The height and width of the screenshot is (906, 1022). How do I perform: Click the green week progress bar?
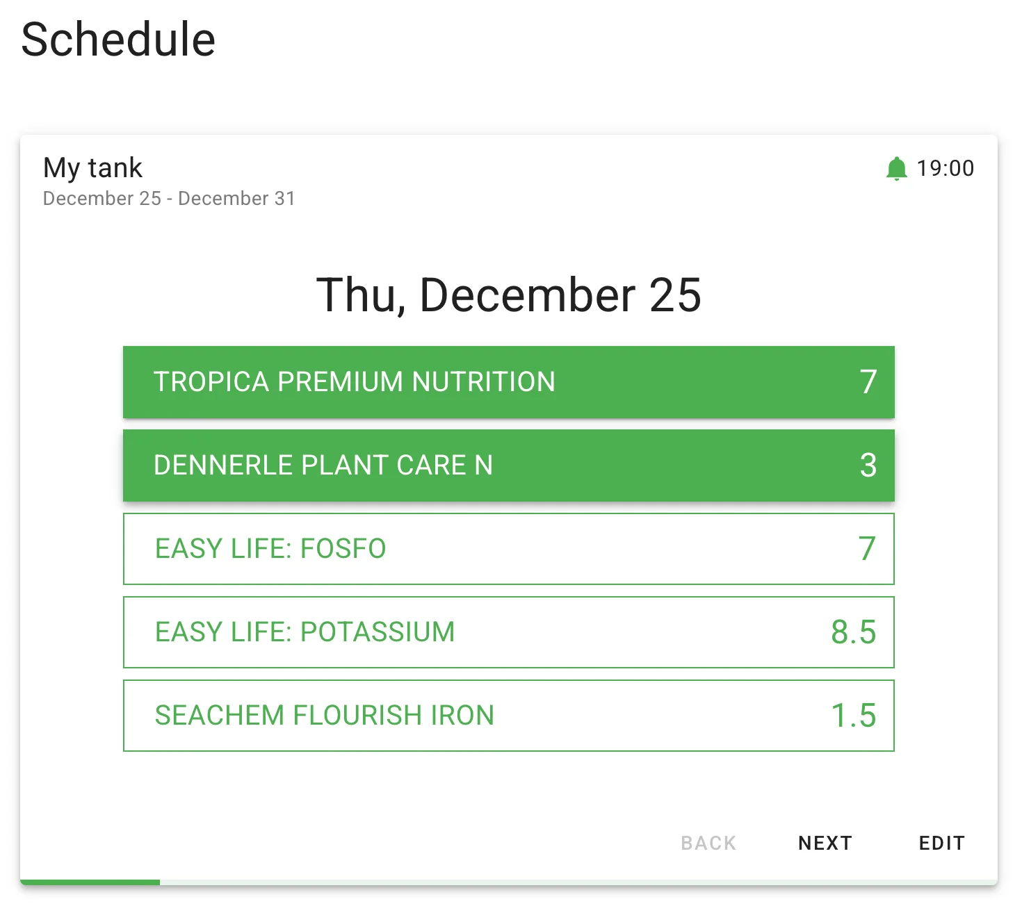point(90,882)
